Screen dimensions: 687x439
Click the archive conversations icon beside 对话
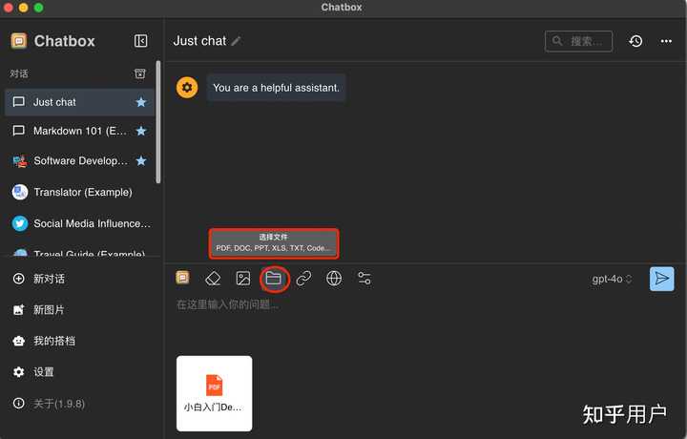139,73
